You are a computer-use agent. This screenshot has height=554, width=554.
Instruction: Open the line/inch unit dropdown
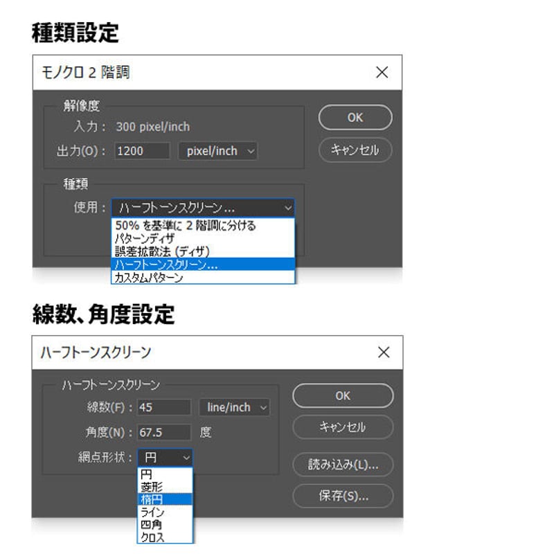coord(234,407)
